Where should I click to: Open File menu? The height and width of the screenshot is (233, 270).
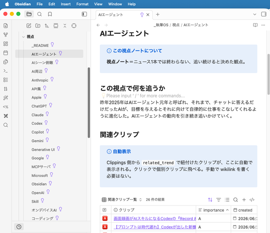(39, 4)
